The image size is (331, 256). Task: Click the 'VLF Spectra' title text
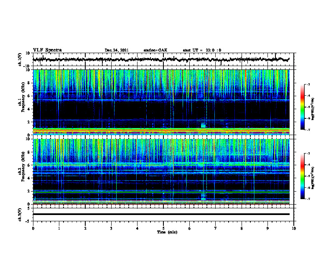pyautogui.click(x=47, y=50)
